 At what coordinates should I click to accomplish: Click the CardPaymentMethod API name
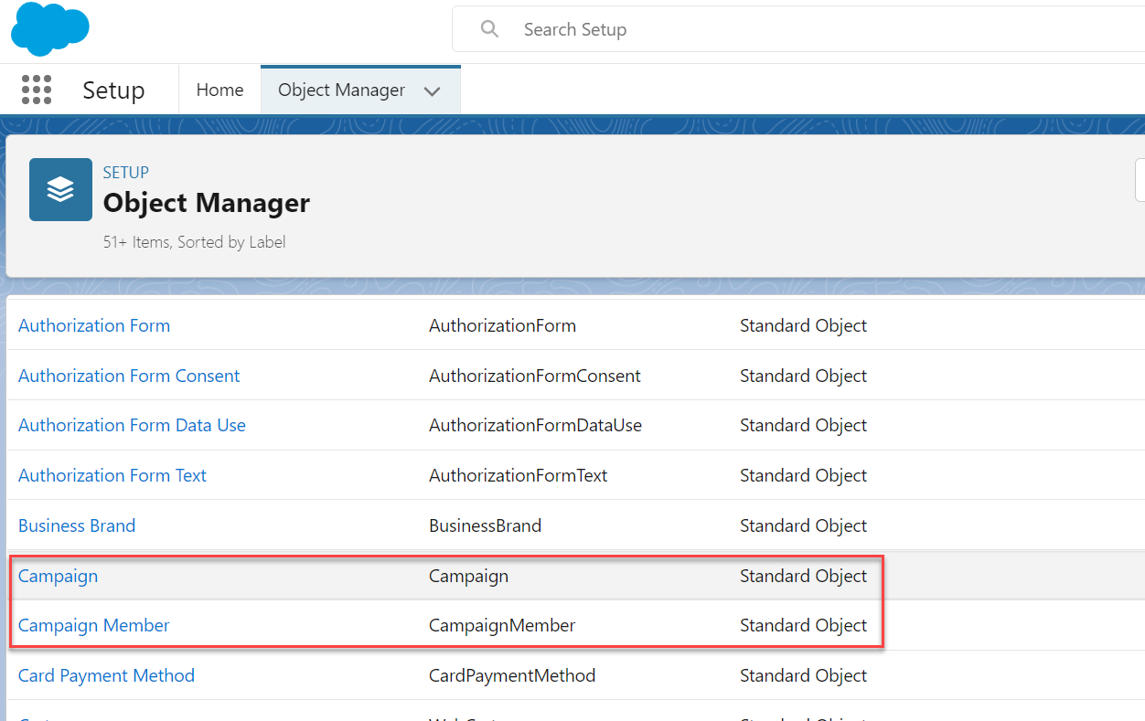point(512,675)
